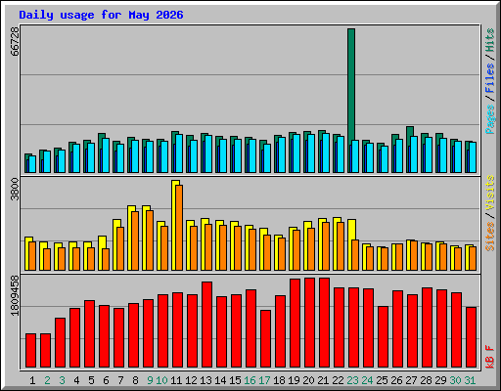
Task: Click day label 17 on the x-axis
Action: point(264,380)
